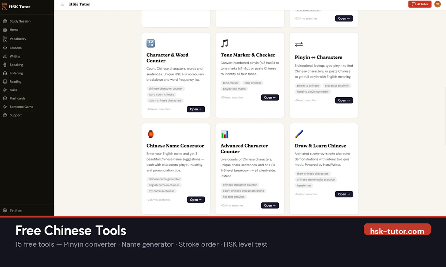
Task: Click the Lessons graduation cap icon
Action: click(x=5, y=48)
